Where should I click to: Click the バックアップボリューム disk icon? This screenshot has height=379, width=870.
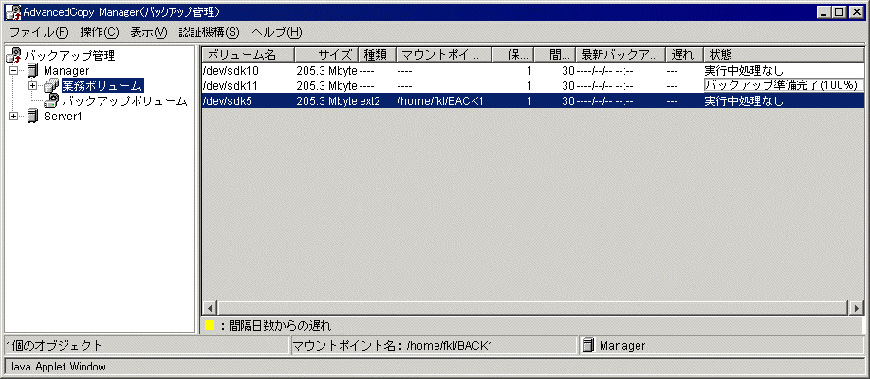coord(51,100)
